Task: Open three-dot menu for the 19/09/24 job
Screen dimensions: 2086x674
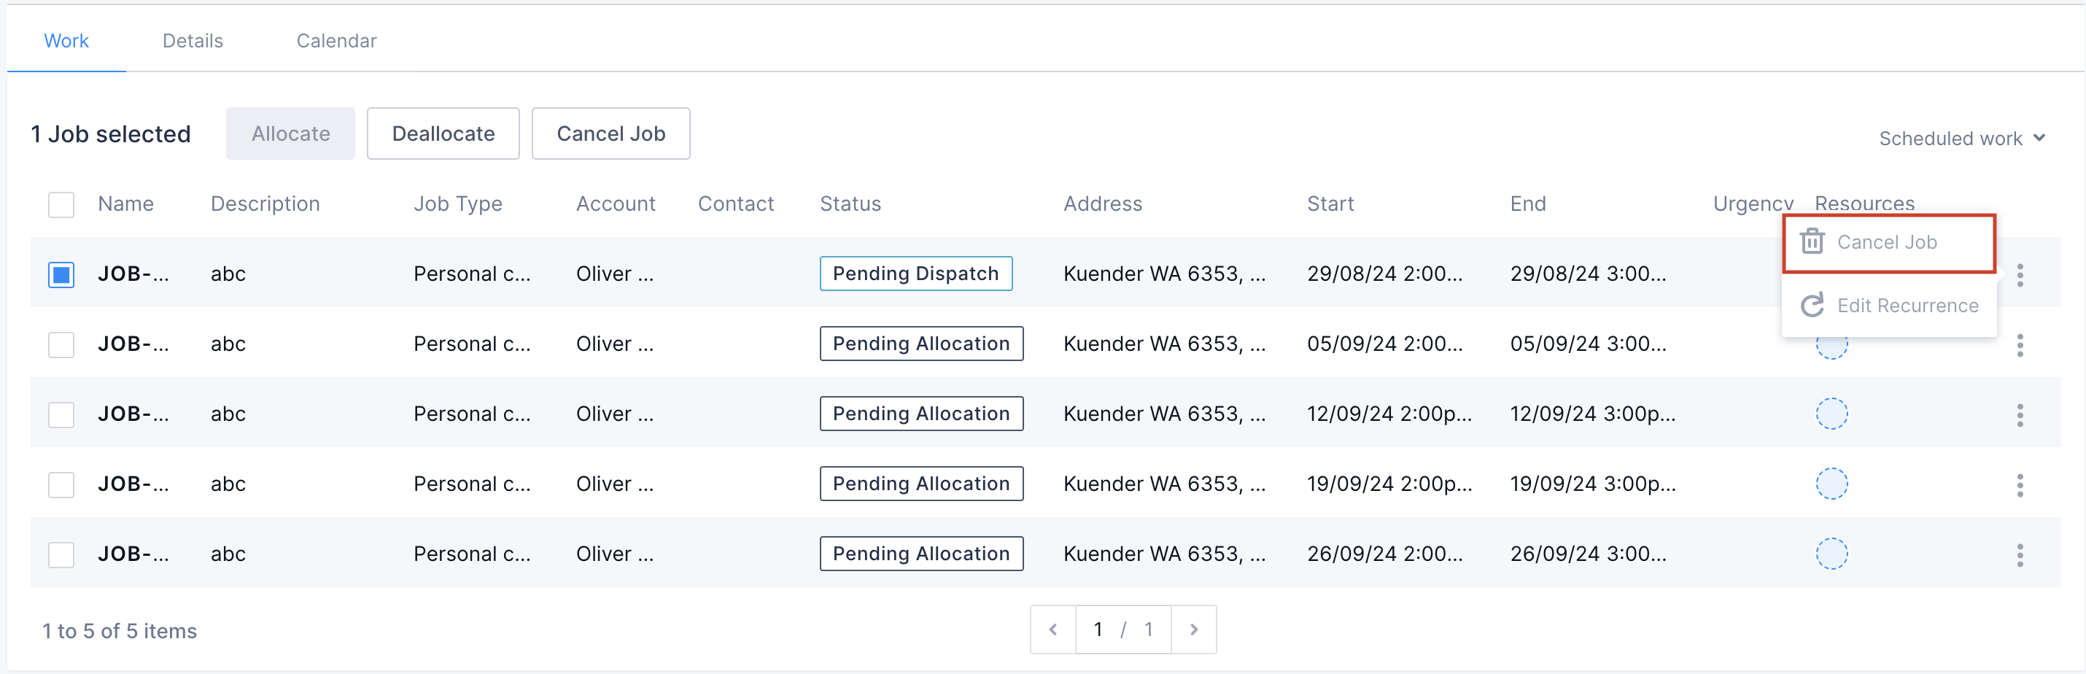Action: pos(2020,484)
